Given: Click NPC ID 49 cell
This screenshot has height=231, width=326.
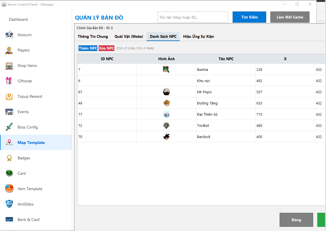Looking at the screenshot, I should (107, 103).
